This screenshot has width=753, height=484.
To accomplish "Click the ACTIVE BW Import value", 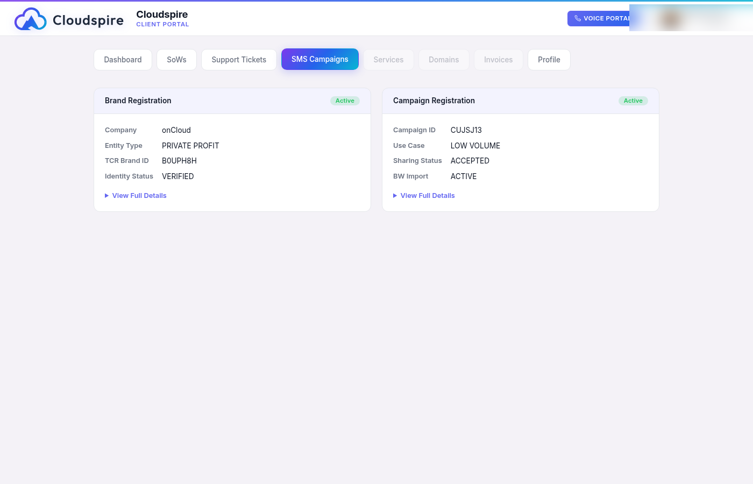I will 464,176.
